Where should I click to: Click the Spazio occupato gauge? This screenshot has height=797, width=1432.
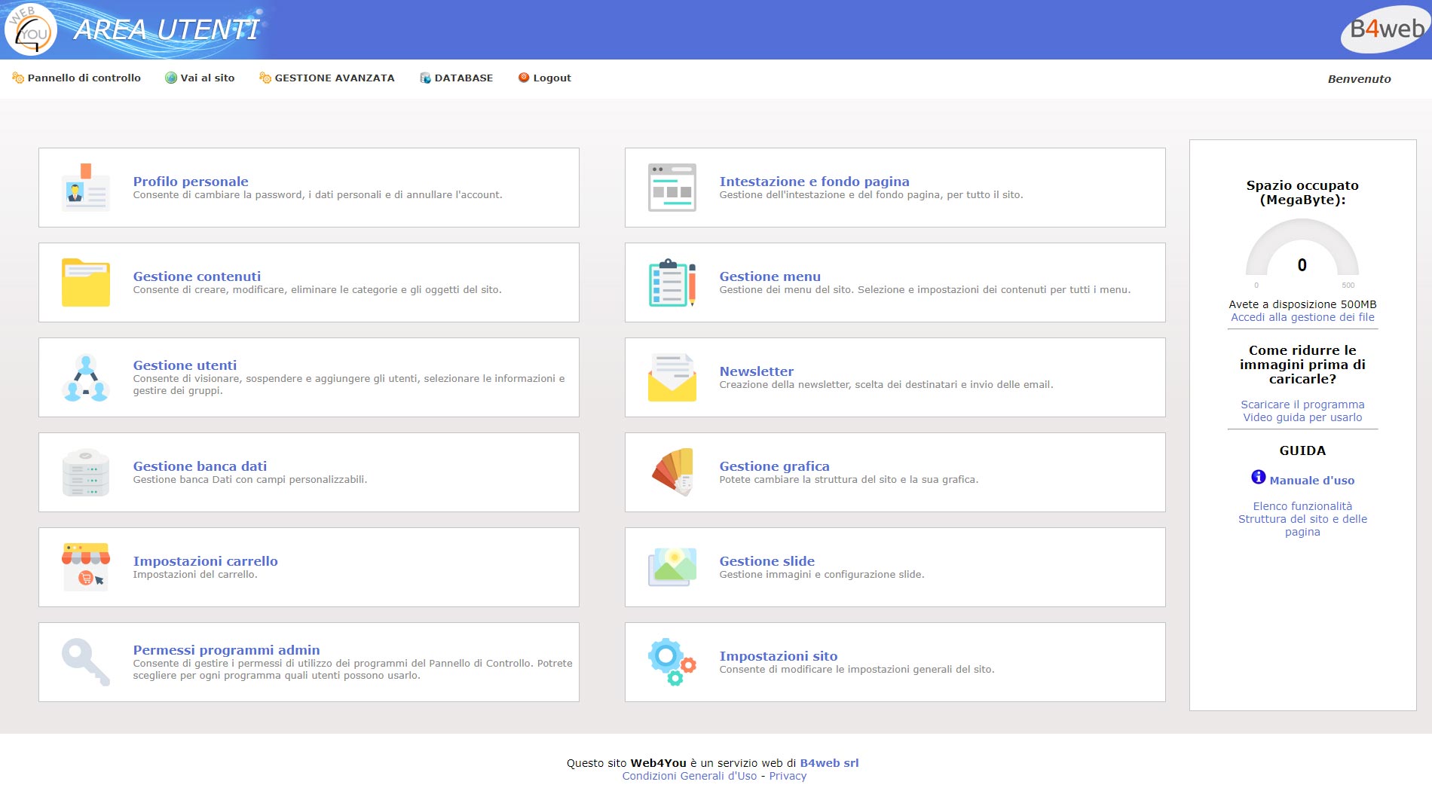tap(1302, 253)
